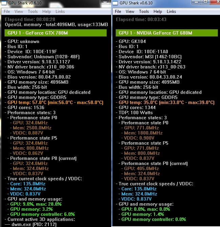Click dwm.exe (PID: 2112) entry

[31, 224]
